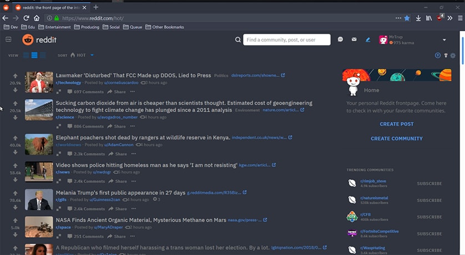Click expand icon under the Elephant poachers post
This screenshot has width=465, height=255.
coord(59,154)
